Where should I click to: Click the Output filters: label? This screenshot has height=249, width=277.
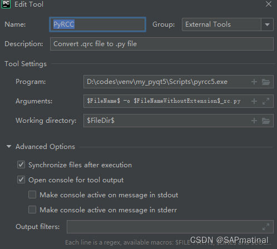(38, 227)
